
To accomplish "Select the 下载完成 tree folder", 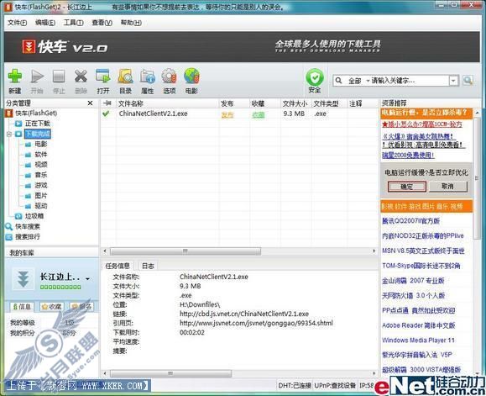I will click(37, 134).
